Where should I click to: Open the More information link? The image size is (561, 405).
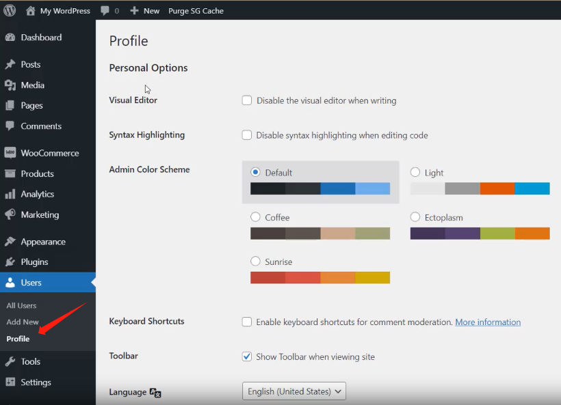[x=488, y=322]
